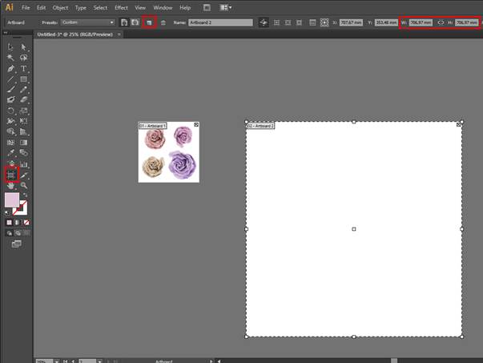The height and width of the screenshot is (363, 483).
Task: Select the Pen tool
Action: pos(11,69)
